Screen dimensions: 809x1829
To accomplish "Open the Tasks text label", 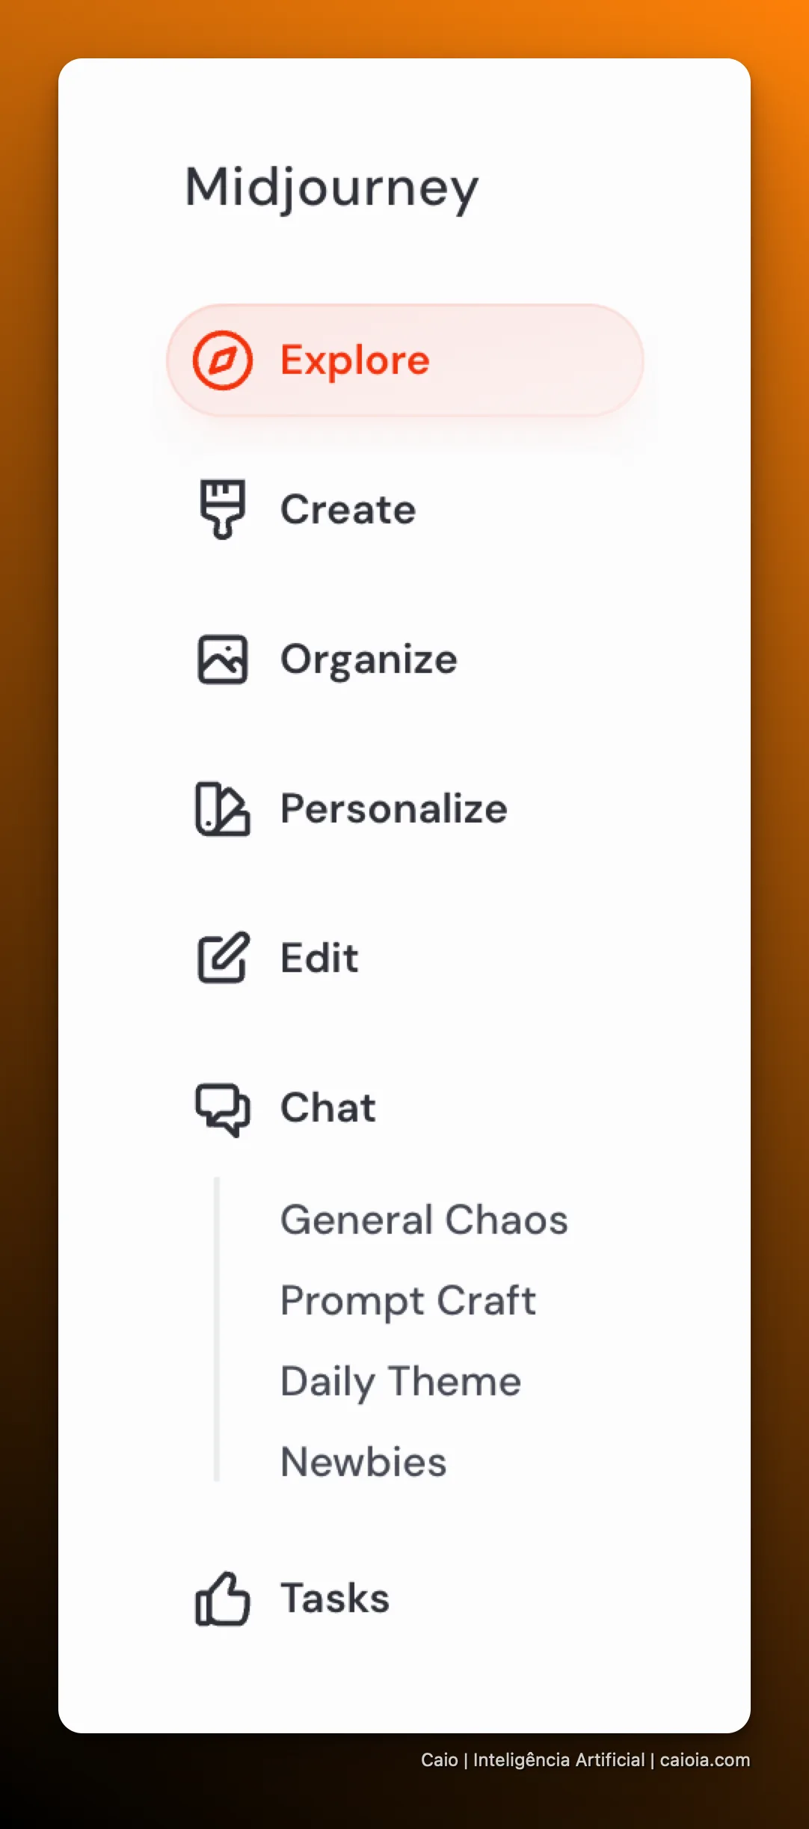I will (x=335, y=1599).
